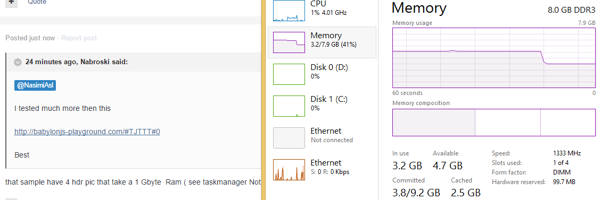Click the modified section of Memory composition

(x=508, y=123)
